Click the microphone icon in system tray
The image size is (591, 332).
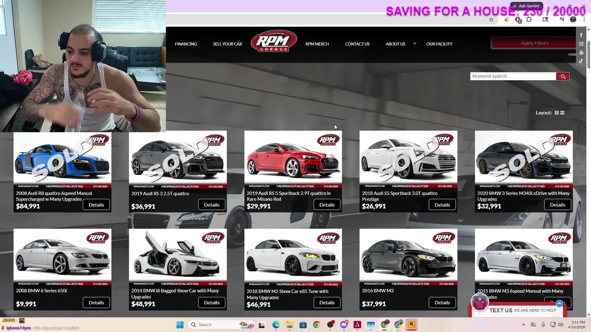(x=543, y=325)
